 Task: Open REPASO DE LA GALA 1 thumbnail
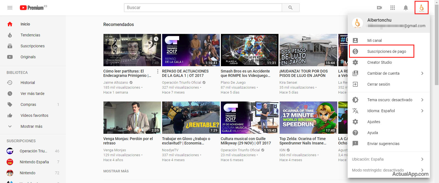[191, 50]
